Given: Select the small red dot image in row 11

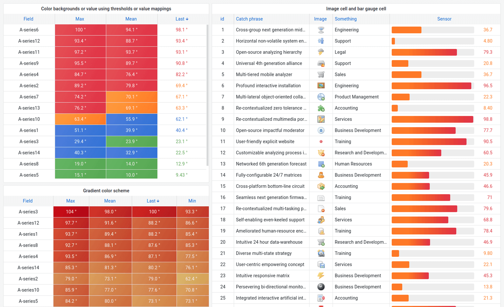Looking at the screenshot, I should [321, 141].
